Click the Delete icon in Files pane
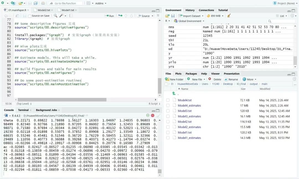This screenshot has width=299, height=179. point(210,79)
